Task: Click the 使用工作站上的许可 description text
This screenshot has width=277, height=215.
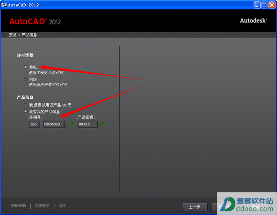Action: point(46,73)
